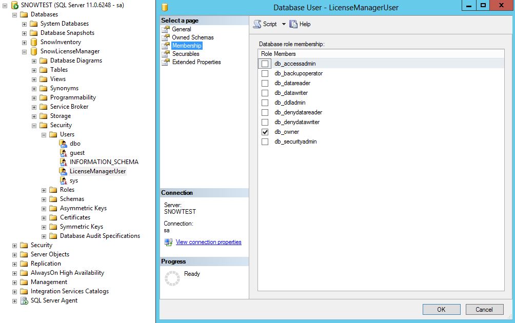Select the Symmetric Keys tree item
This screenshot has height=323, width=515.
[x=82, y=227]
